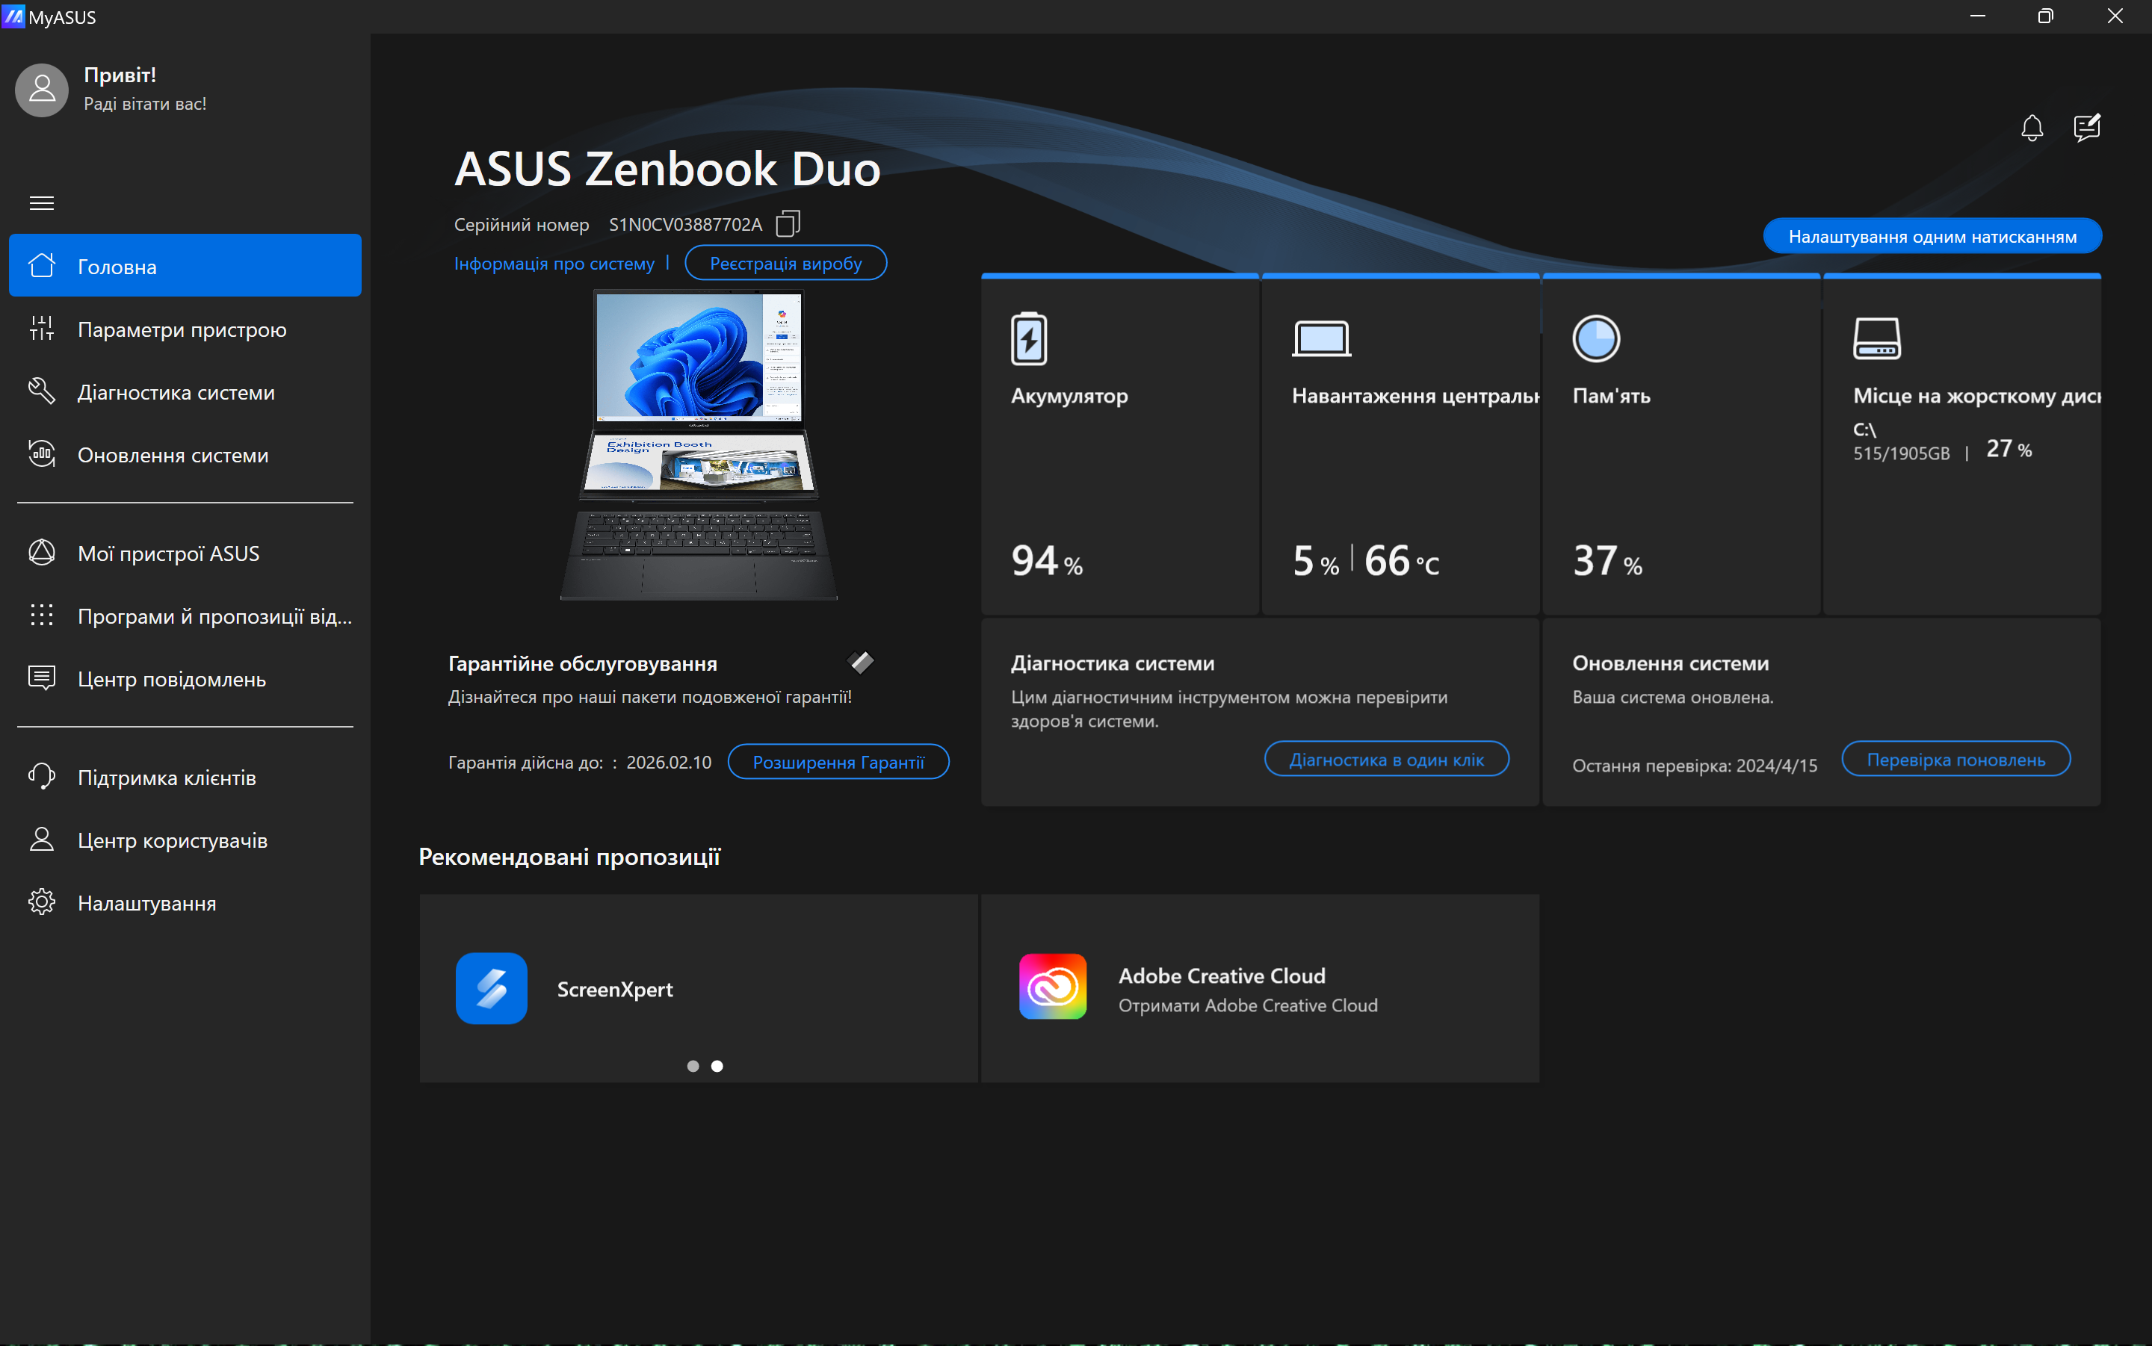Open Підтримка клієнтів via the headset icon
Image resolution: width=2152 pixels, height=1346 pixels.
[41, 776]
